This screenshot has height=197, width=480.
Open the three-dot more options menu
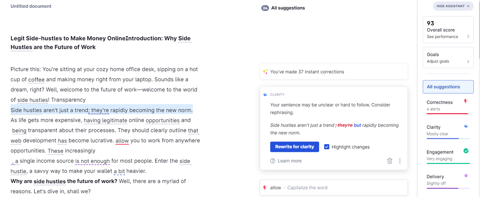[x=400, y=161]
